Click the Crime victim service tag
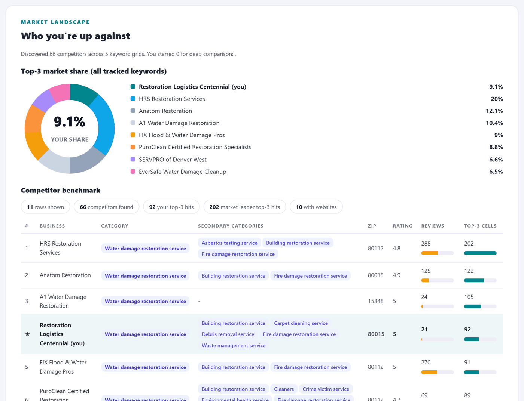 click(x=326, y=389)
